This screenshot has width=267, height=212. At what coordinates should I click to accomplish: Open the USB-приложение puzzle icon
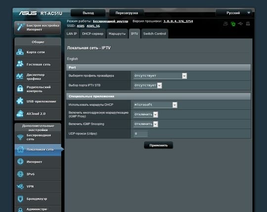pos(20,101)
